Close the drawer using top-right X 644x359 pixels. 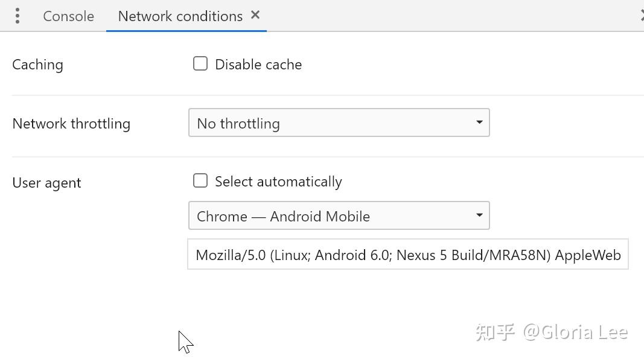[x=641, y=16]
